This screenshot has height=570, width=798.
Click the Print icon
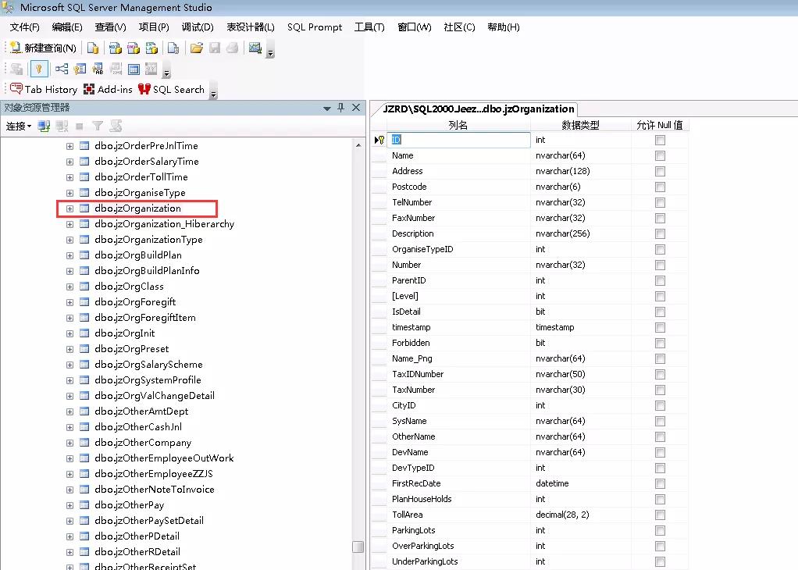point(232,48)
